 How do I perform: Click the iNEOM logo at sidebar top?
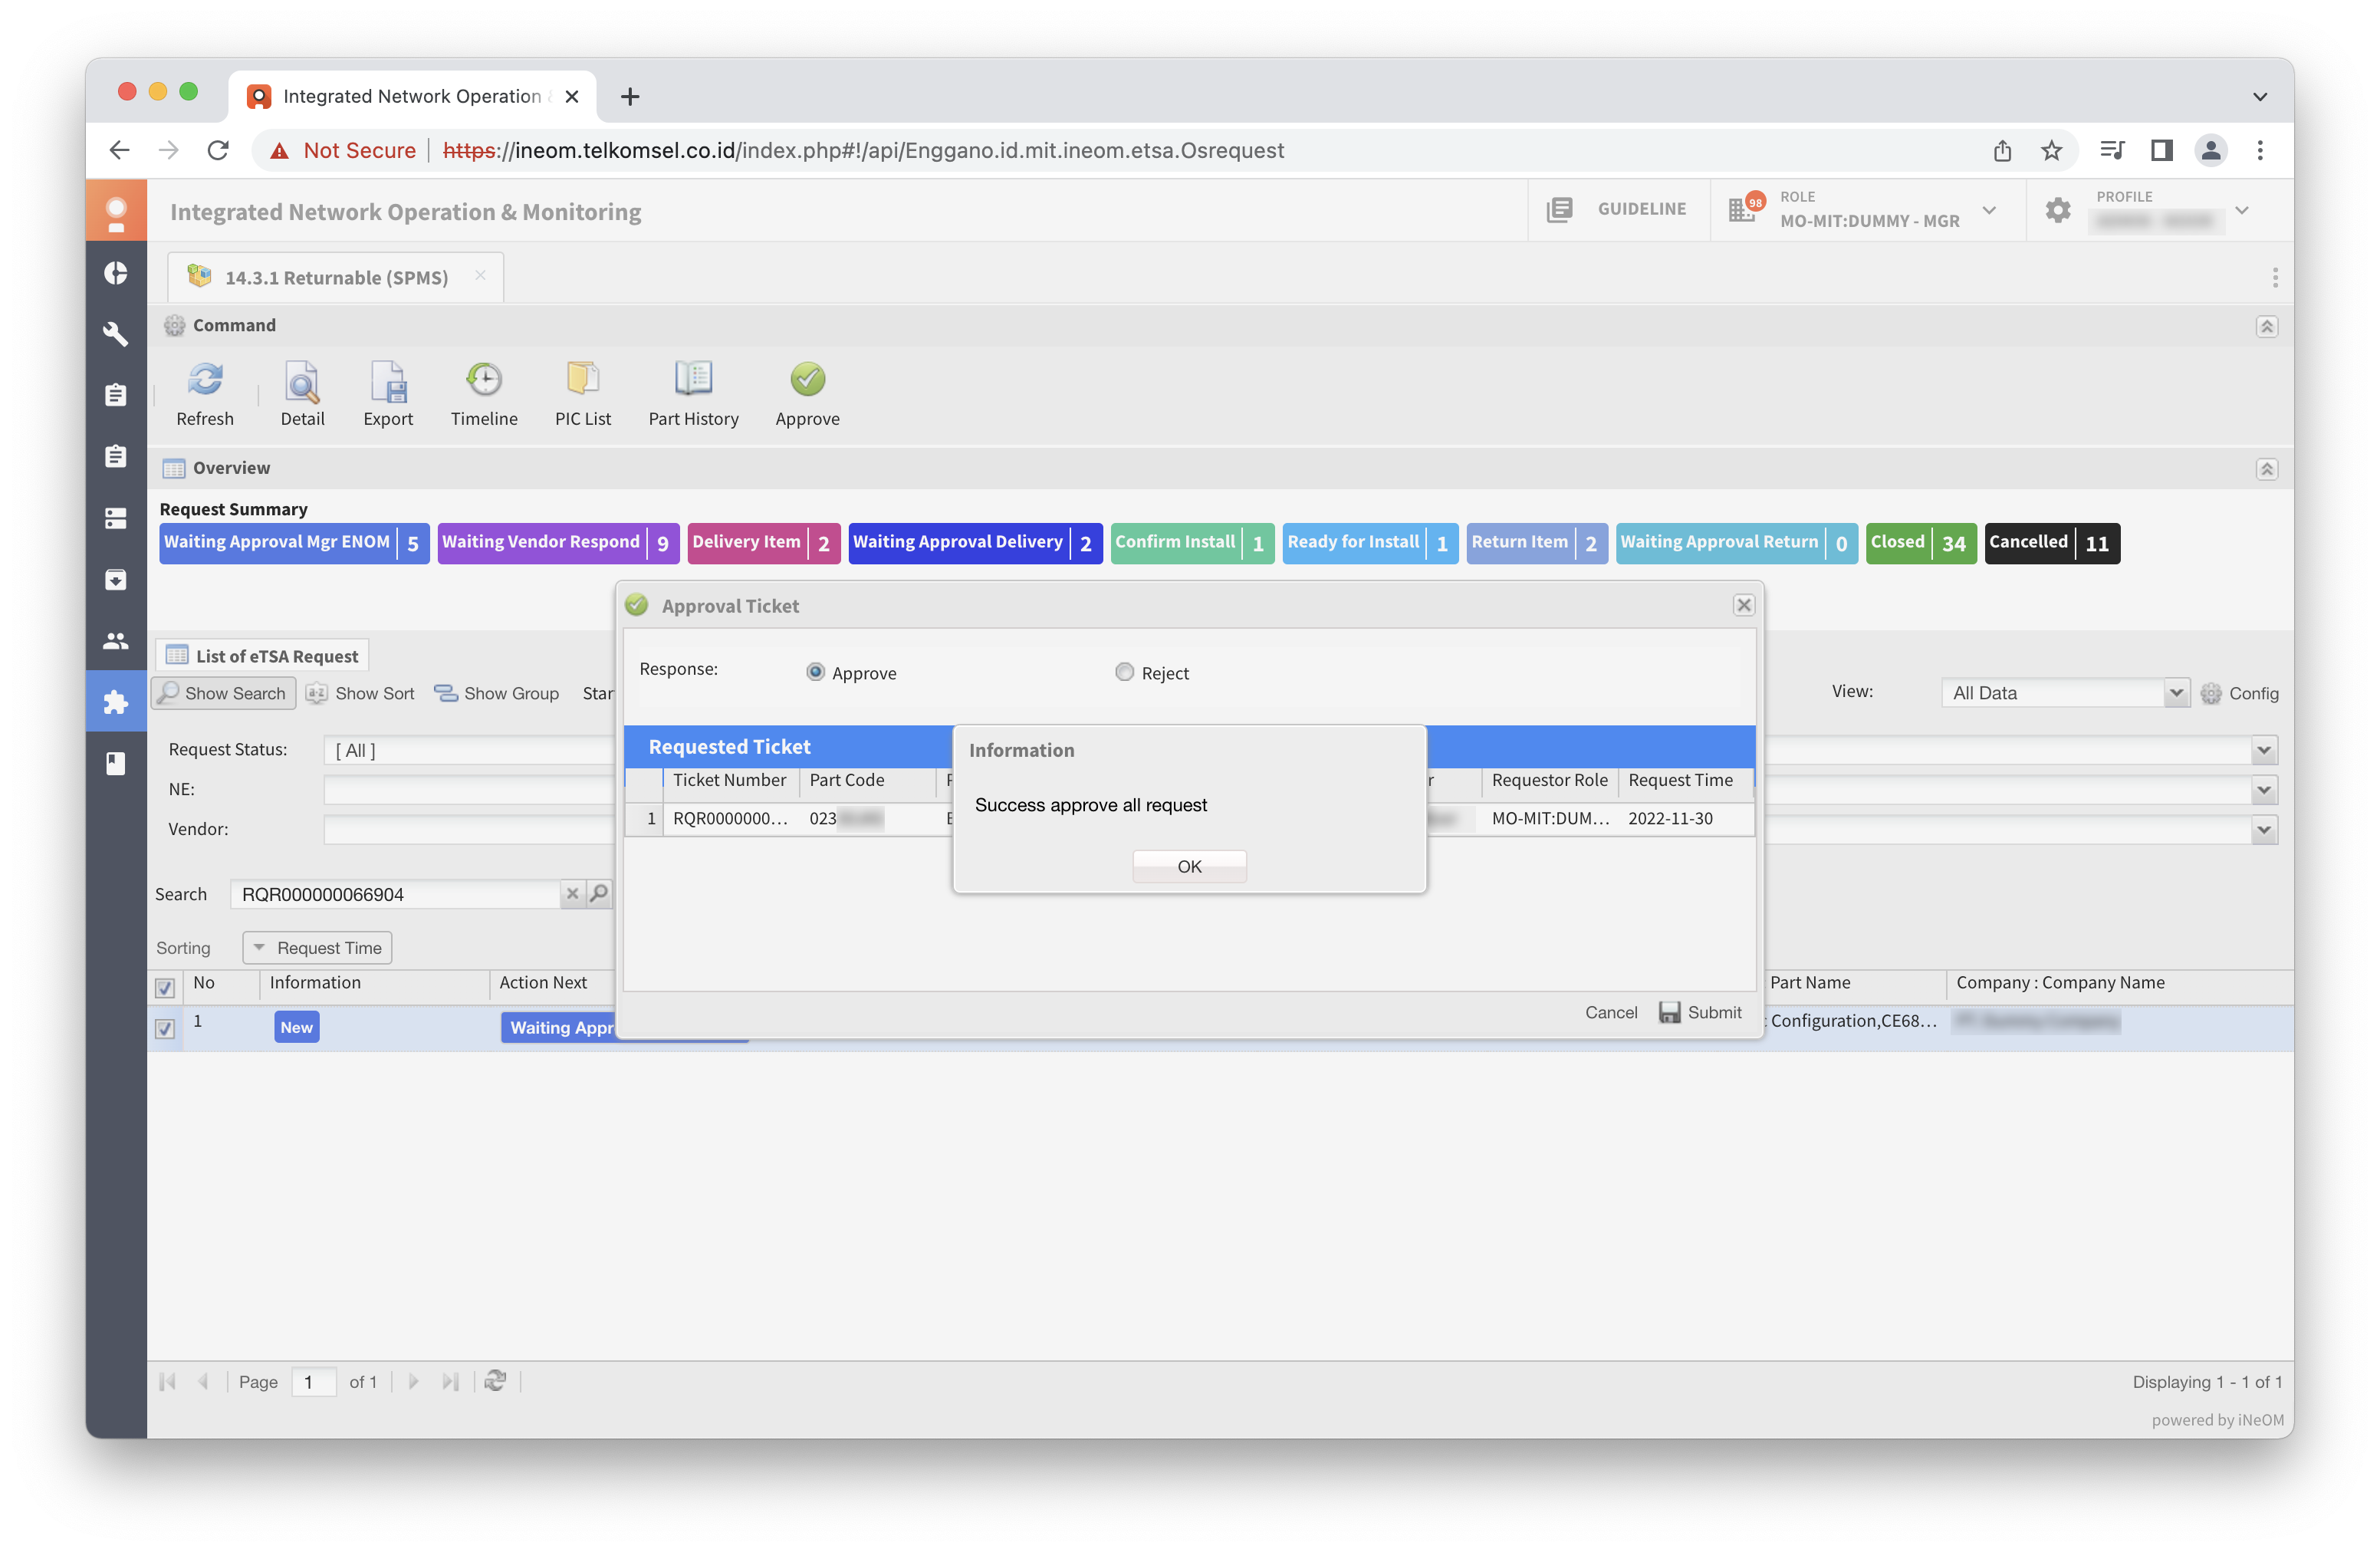coord(116,211)
